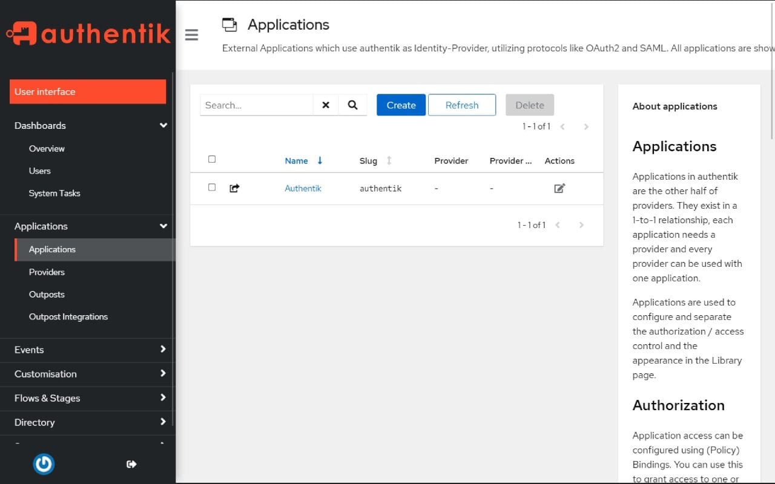Open the hamburger menu beside the header
Image resolution: width=775 pixels, height=484 pixels.
click(x=192, y=35)
